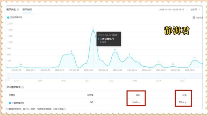
Task: Select peak marker C on the chart
Action: pyautogui.click(x=93, y=29)
